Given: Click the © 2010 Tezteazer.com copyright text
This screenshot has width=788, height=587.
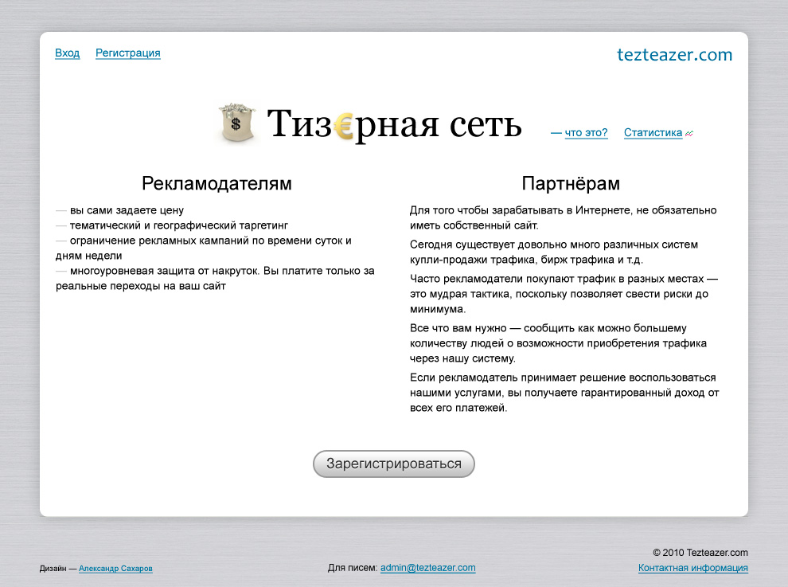Looking at the screenshot, I should point(700,552).
